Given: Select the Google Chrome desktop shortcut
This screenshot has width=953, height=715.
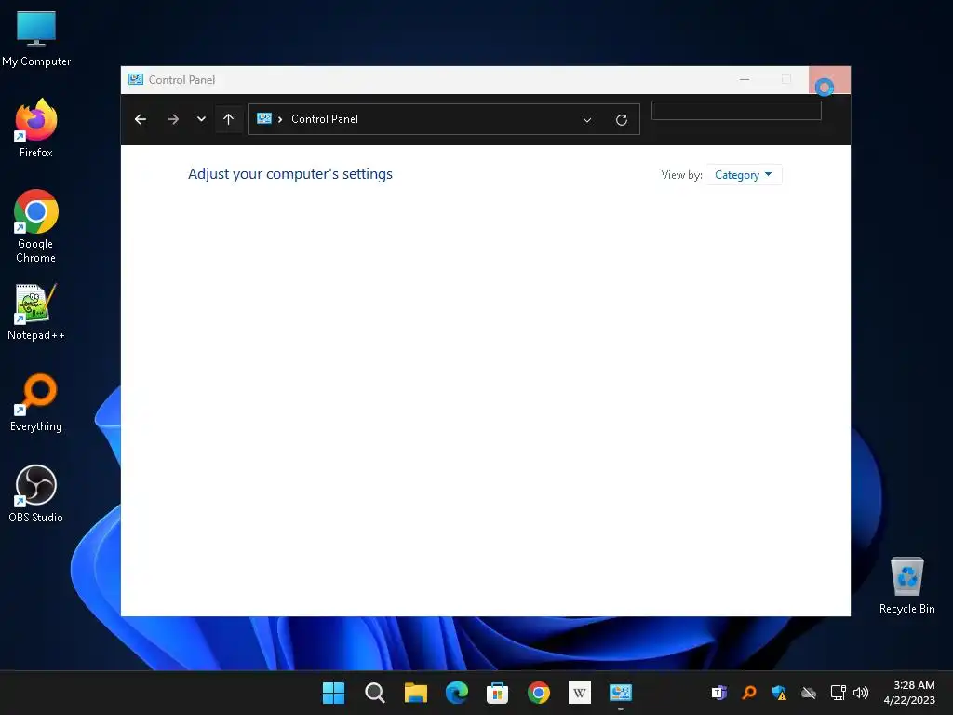Looking at the screenshot, I should pos(36,226).
